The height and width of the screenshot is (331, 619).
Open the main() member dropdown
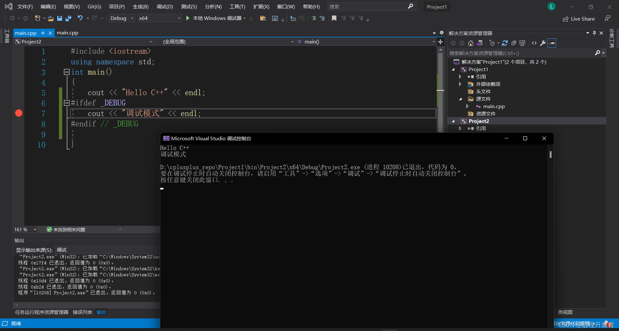(366, 41)
